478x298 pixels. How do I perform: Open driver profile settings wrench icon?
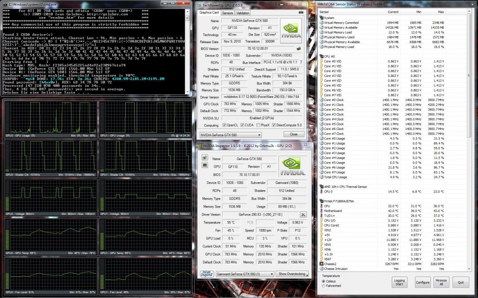coord(303,214)
